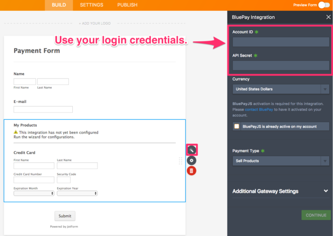Delete the payment field with trash icon
Viewport: 333px width, 236px height.
tap(192, 170)
